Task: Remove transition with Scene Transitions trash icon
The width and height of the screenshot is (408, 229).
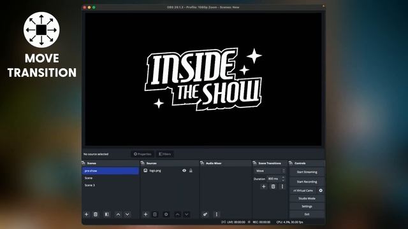Action: [273, 186]
